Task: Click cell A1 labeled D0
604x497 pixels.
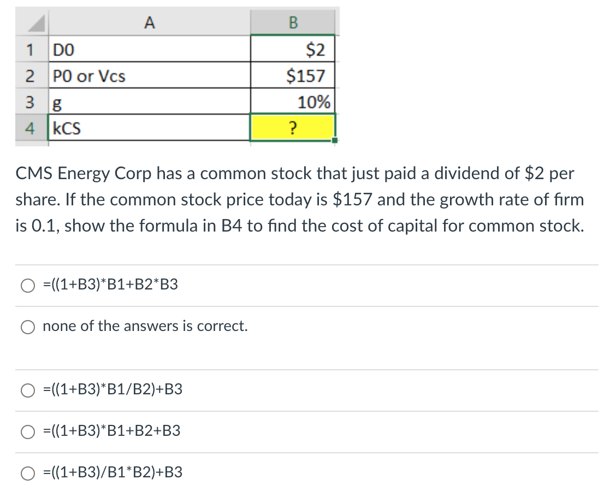Action: (147, 50)
